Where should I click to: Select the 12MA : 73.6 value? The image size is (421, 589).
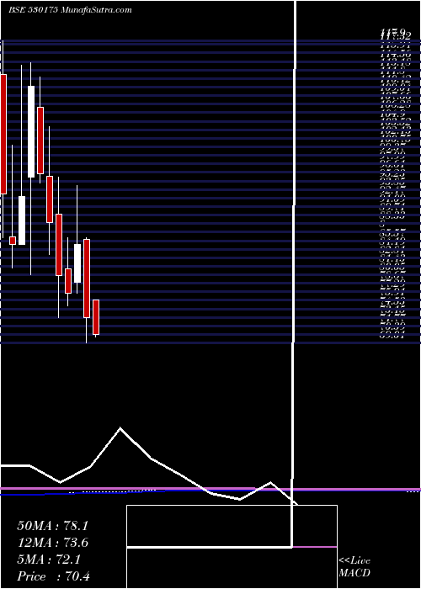tap(53, 543)
